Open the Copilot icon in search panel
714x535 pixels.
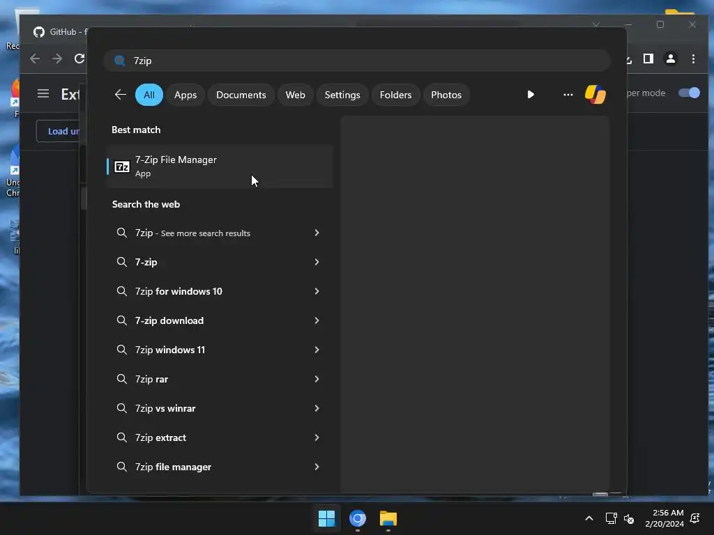pos(595,95)
